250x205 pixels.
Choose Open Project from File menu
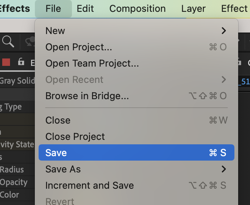click(136, 47)
